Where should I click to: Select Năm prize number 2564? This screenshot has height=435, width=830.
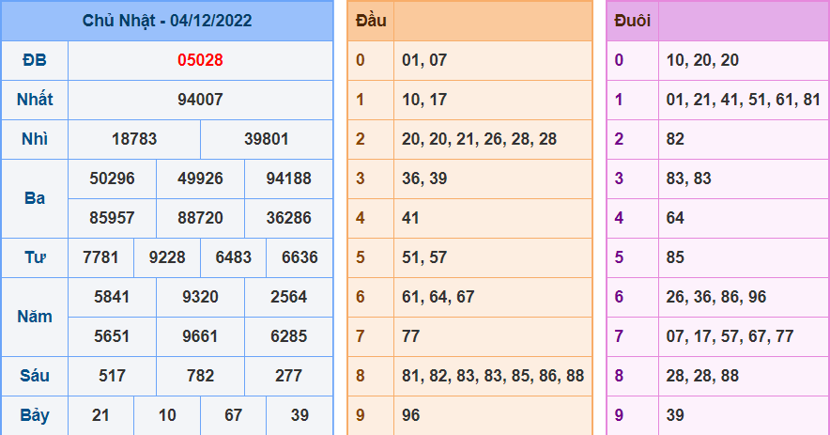click(288, 297)
